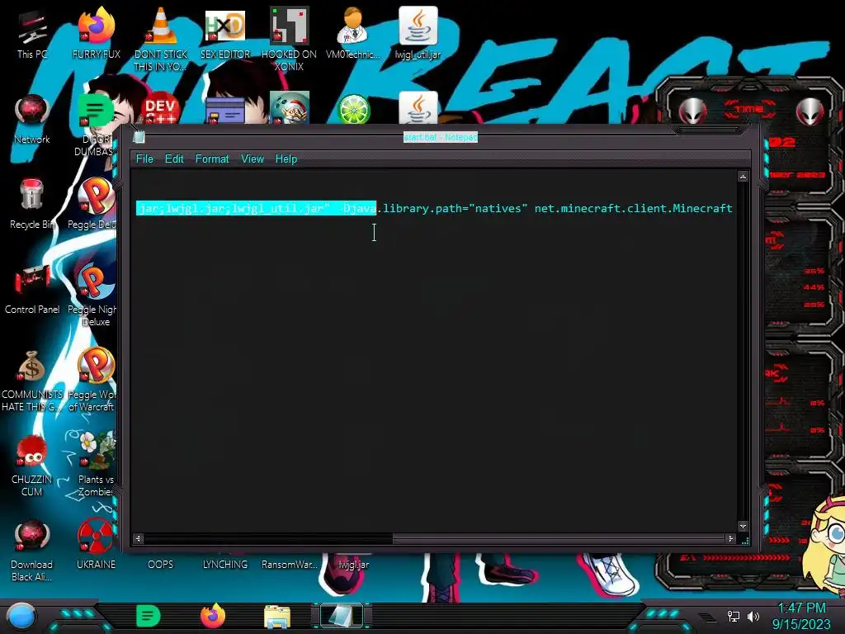Open the View menu in Notepad

pos(253,159)
